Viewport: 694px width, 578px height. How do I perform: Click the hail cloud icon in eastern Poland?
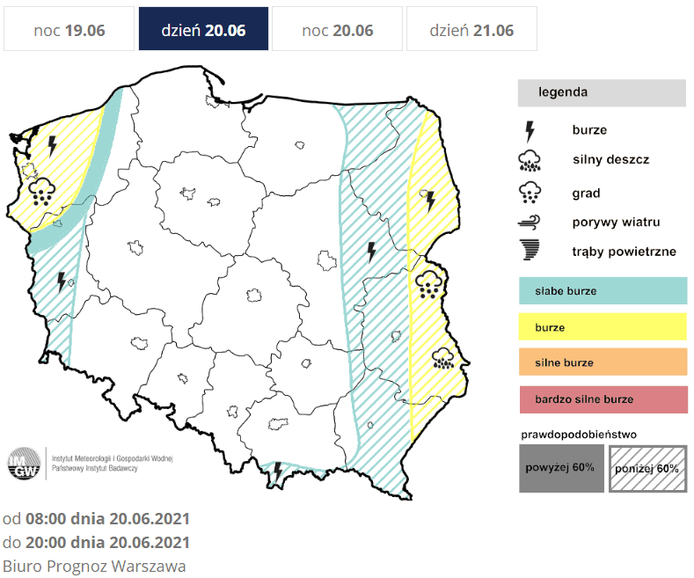[x=429, y=285]
